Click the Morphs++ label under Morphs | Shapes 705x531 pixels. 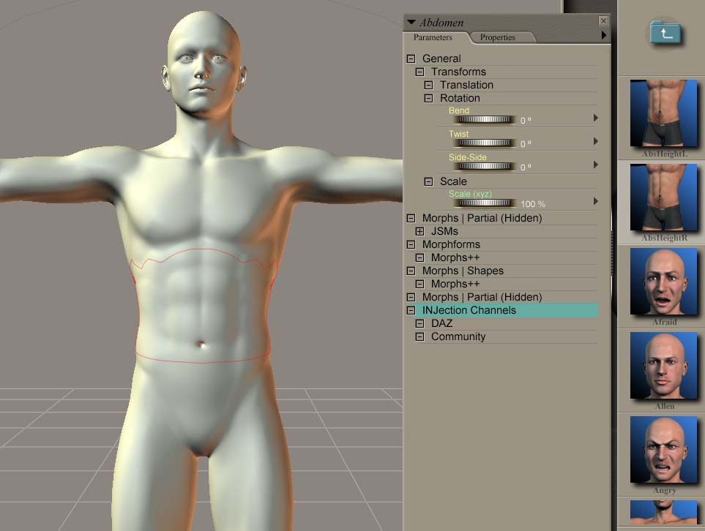(455, 284)
